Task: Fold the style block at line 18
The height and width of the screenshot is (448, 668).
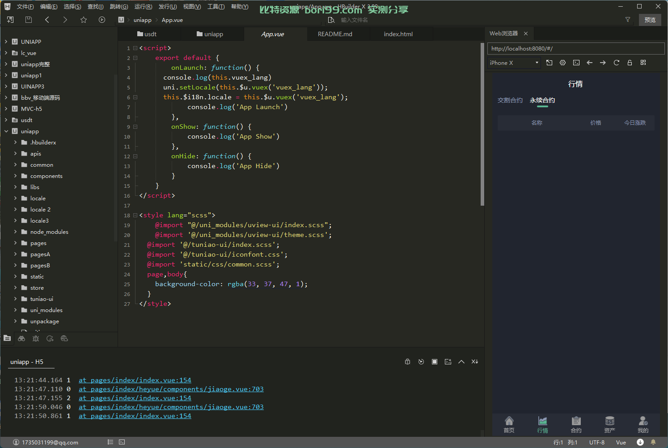Action: click(135, 215)
